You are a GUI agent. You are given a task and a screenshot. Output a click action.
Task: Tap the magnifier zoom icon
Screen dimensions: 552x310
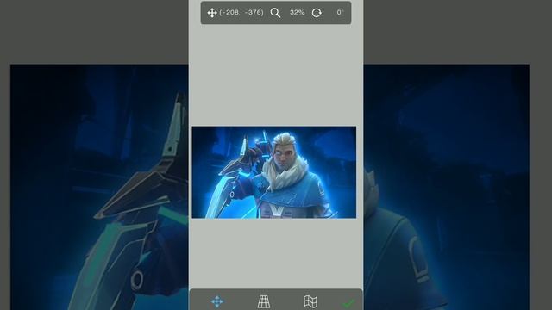click(275, 13)
